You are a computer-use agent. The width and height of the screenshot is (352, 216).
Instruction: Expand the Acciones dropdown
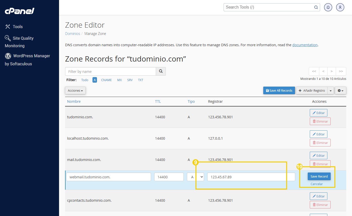point(75,90)
